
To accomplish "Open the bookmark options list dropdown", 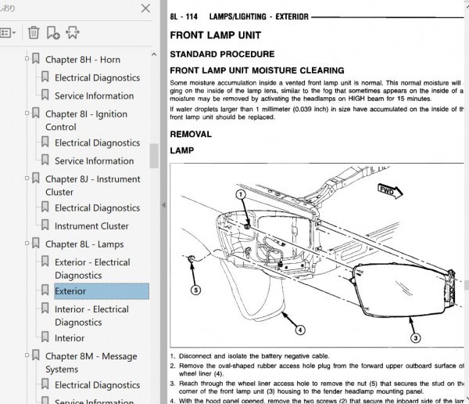I will click(x=8, y=33).
